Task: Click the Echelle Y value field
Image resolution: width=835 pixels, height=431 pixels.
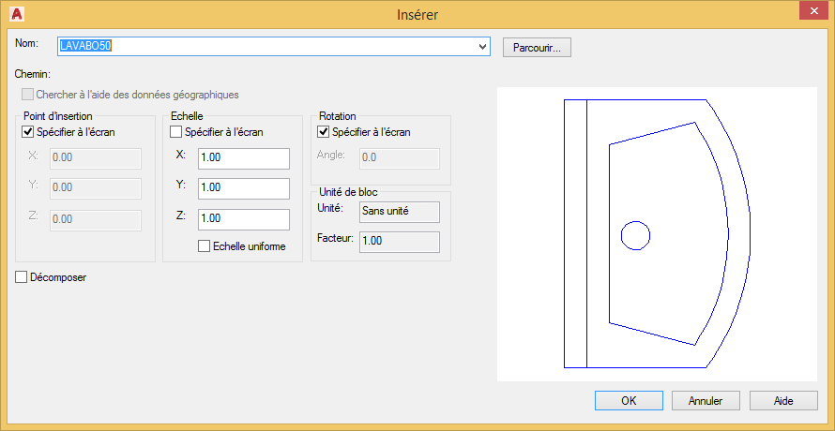Action: [x=243, y=188]
